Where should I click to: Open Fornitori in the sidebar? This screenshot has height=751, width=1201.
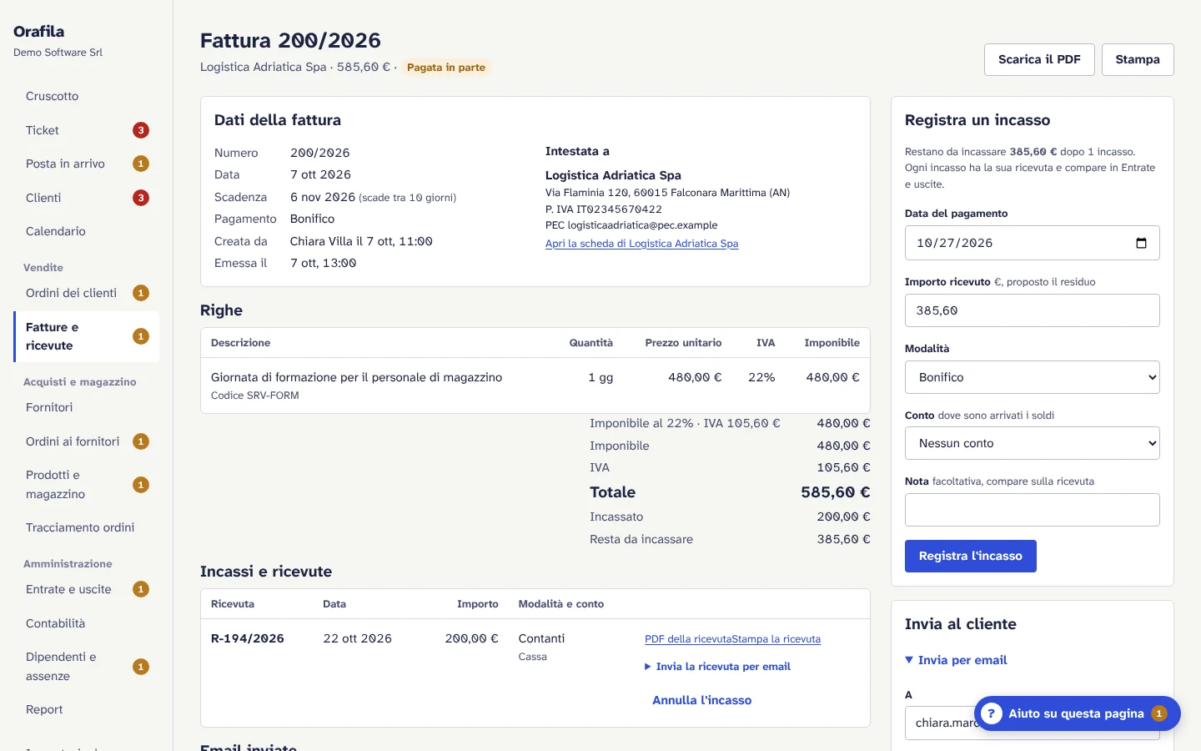[86, 407]
